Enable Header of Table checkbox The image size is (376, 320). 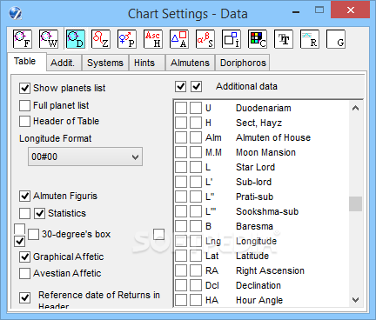[24, 121]
